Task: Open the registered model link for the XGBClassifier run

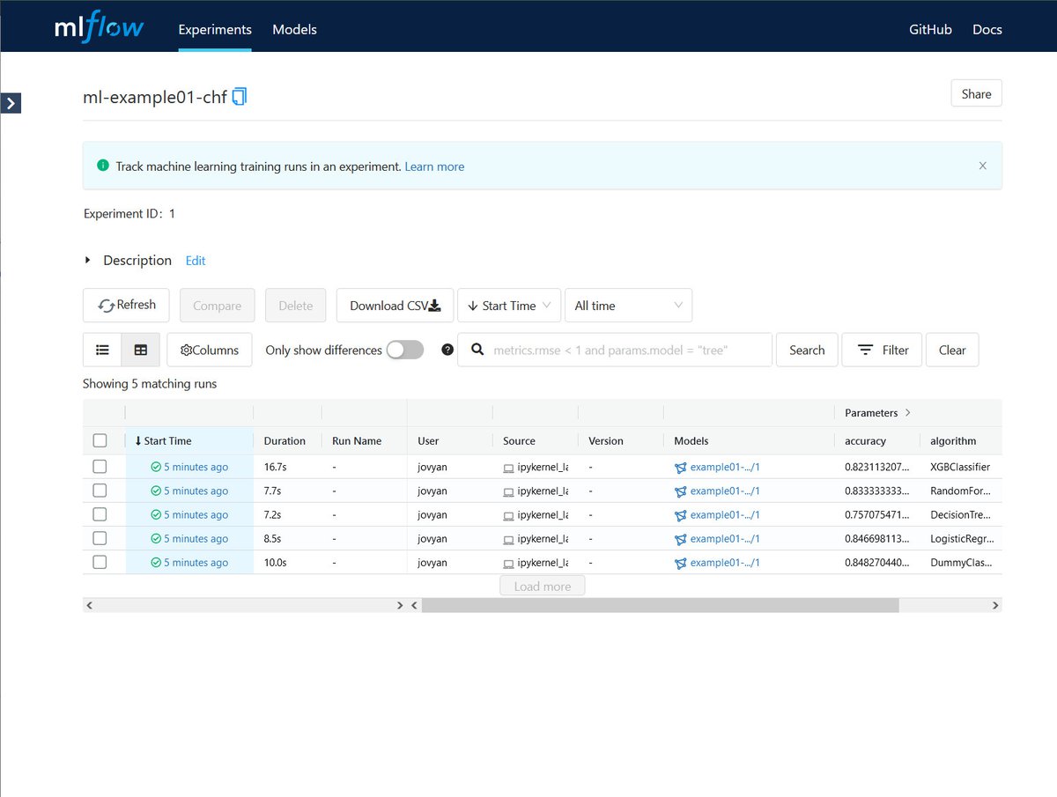Action: [726, 467]
